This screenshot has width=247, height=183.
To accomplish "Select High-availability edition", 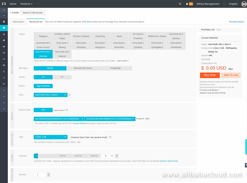I will click(x=43, y=86).
